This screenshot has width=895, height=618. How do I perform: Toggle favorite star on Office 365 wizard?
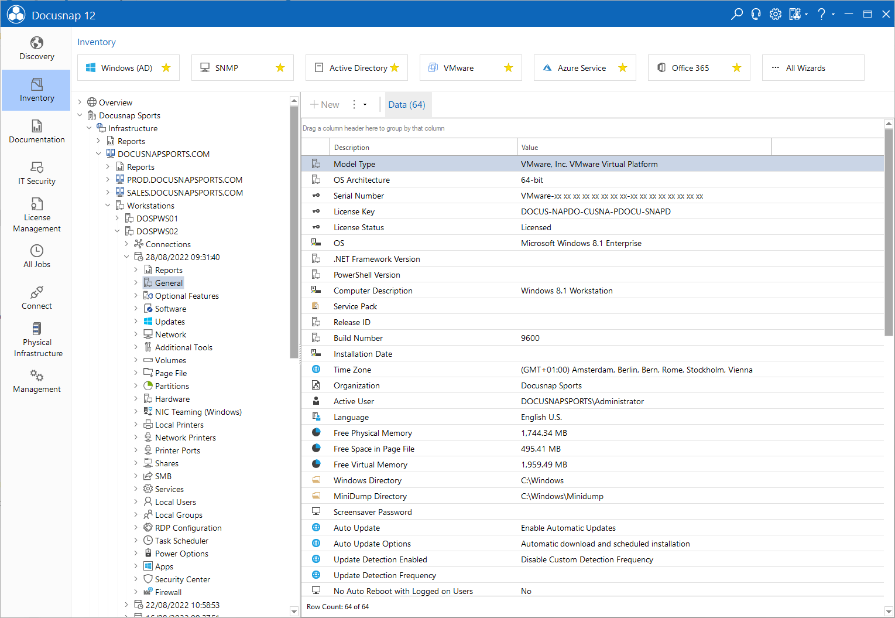click(x=737, y=68)
